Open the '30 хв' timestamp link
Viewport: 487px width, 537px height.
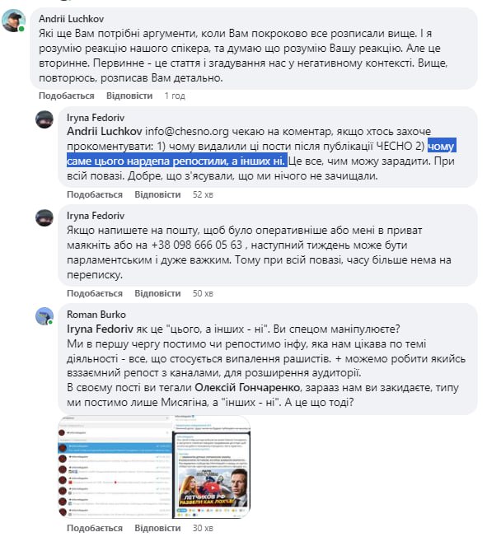[203, 528]
